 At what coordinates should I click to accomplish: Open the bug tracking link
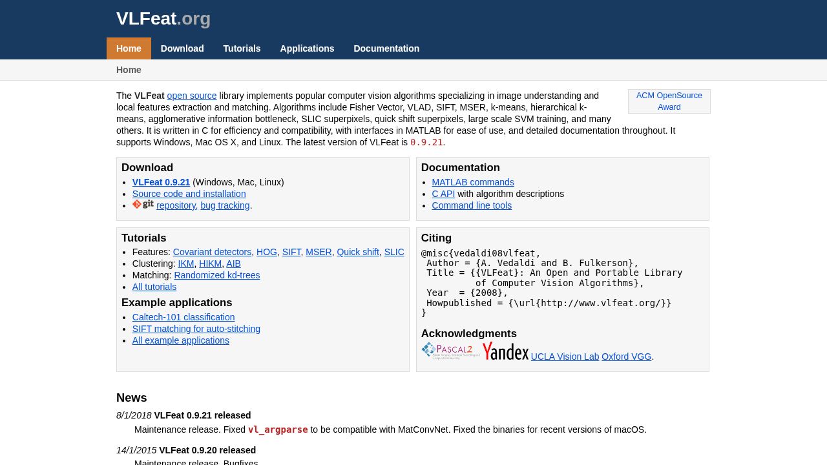pyautogui.click(x=225, y=205)
